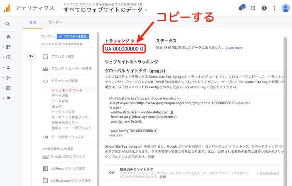Screen dimensions: 292x186
Task: Click the Dd データ削除リクエスト icon
Action: [46, 137]
